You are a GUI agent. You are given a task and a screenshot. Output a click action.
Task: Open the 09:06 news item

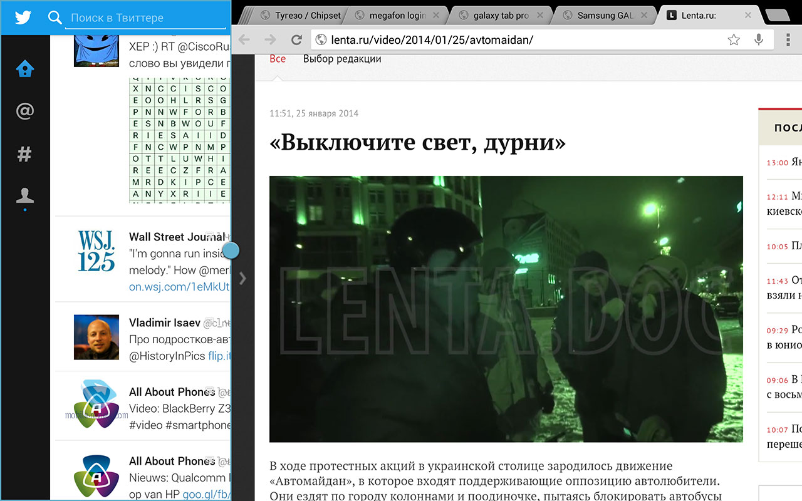(784, 386)
